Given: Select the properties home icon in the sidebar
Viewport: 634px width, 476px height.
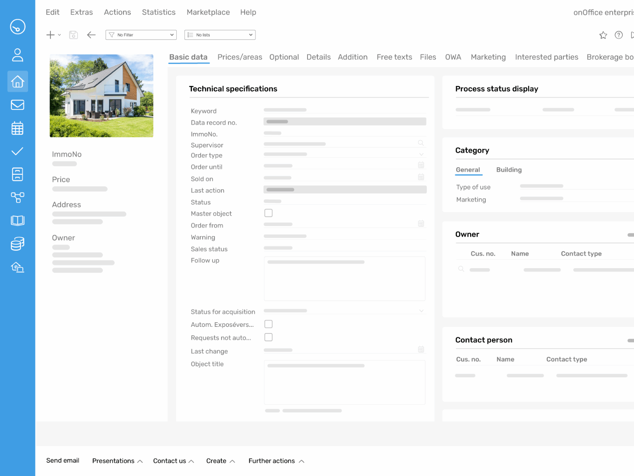Looking at the screenshot, I should point(17,81).
